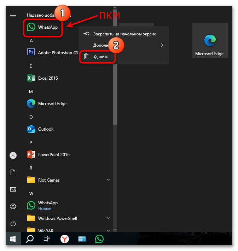Click the letter P section header
This screenshot has width=238, height=251.
point(31,142)
